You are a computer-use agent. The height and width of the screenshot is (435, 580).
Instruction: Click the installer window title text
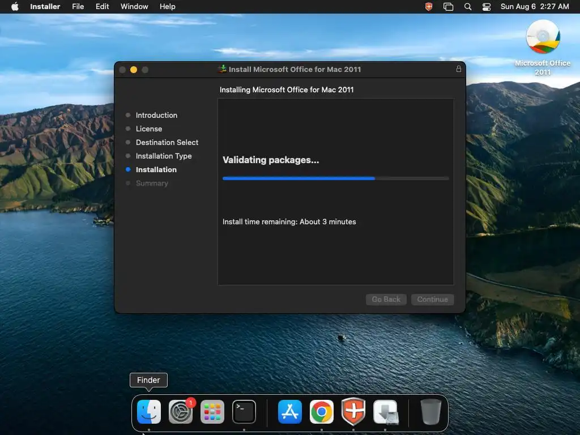pyautogui.click(x=295, y=69)
